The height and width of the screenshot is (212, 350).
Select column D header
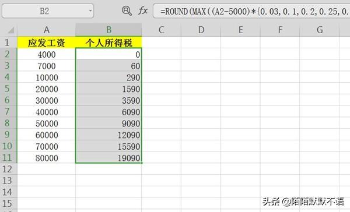click(x=201, y=30)
